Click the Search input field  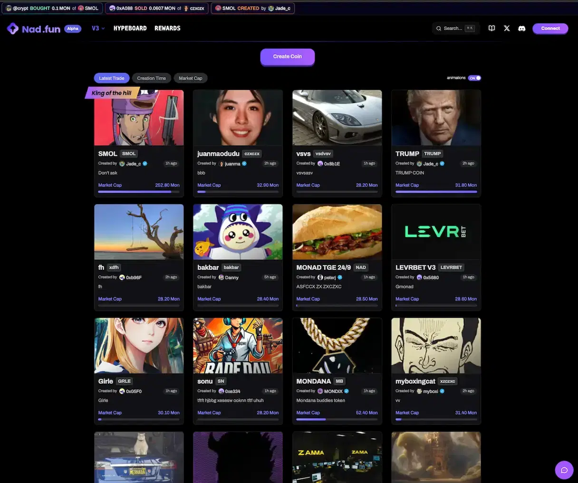point(454,29)
